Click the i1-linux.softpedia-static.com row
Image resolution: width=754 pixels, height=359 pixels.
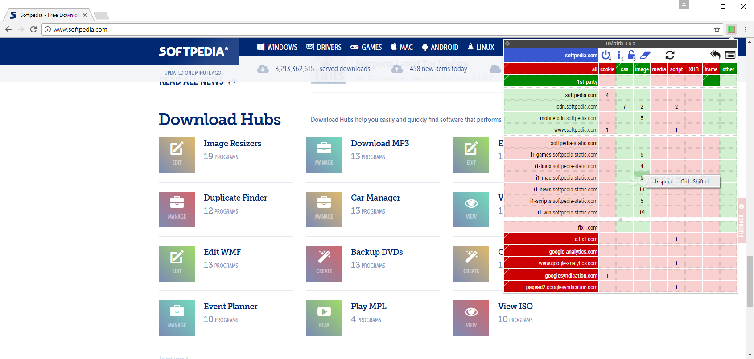pos(551,166)
